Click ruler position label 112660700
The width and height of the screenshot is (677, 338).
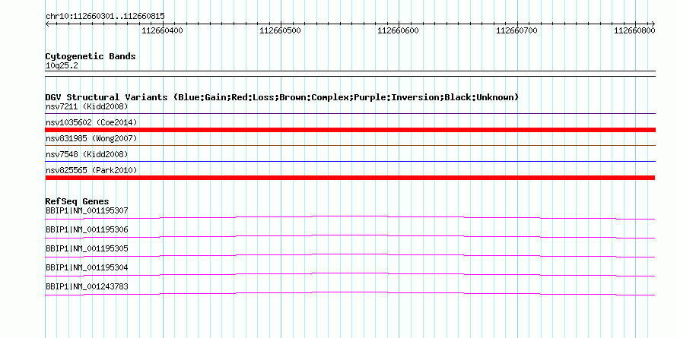click(x=516, y=30)
